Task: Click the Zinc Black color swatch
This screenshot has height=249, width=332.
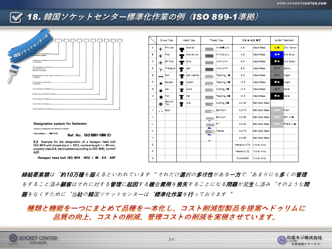Action: (x=277, y=61)
